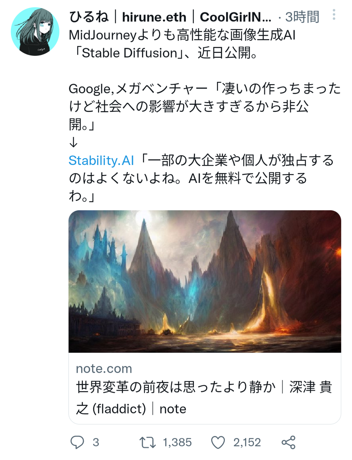Click the note.com domain label
This screenshot has height=460, width=352.
pos(104,368)
